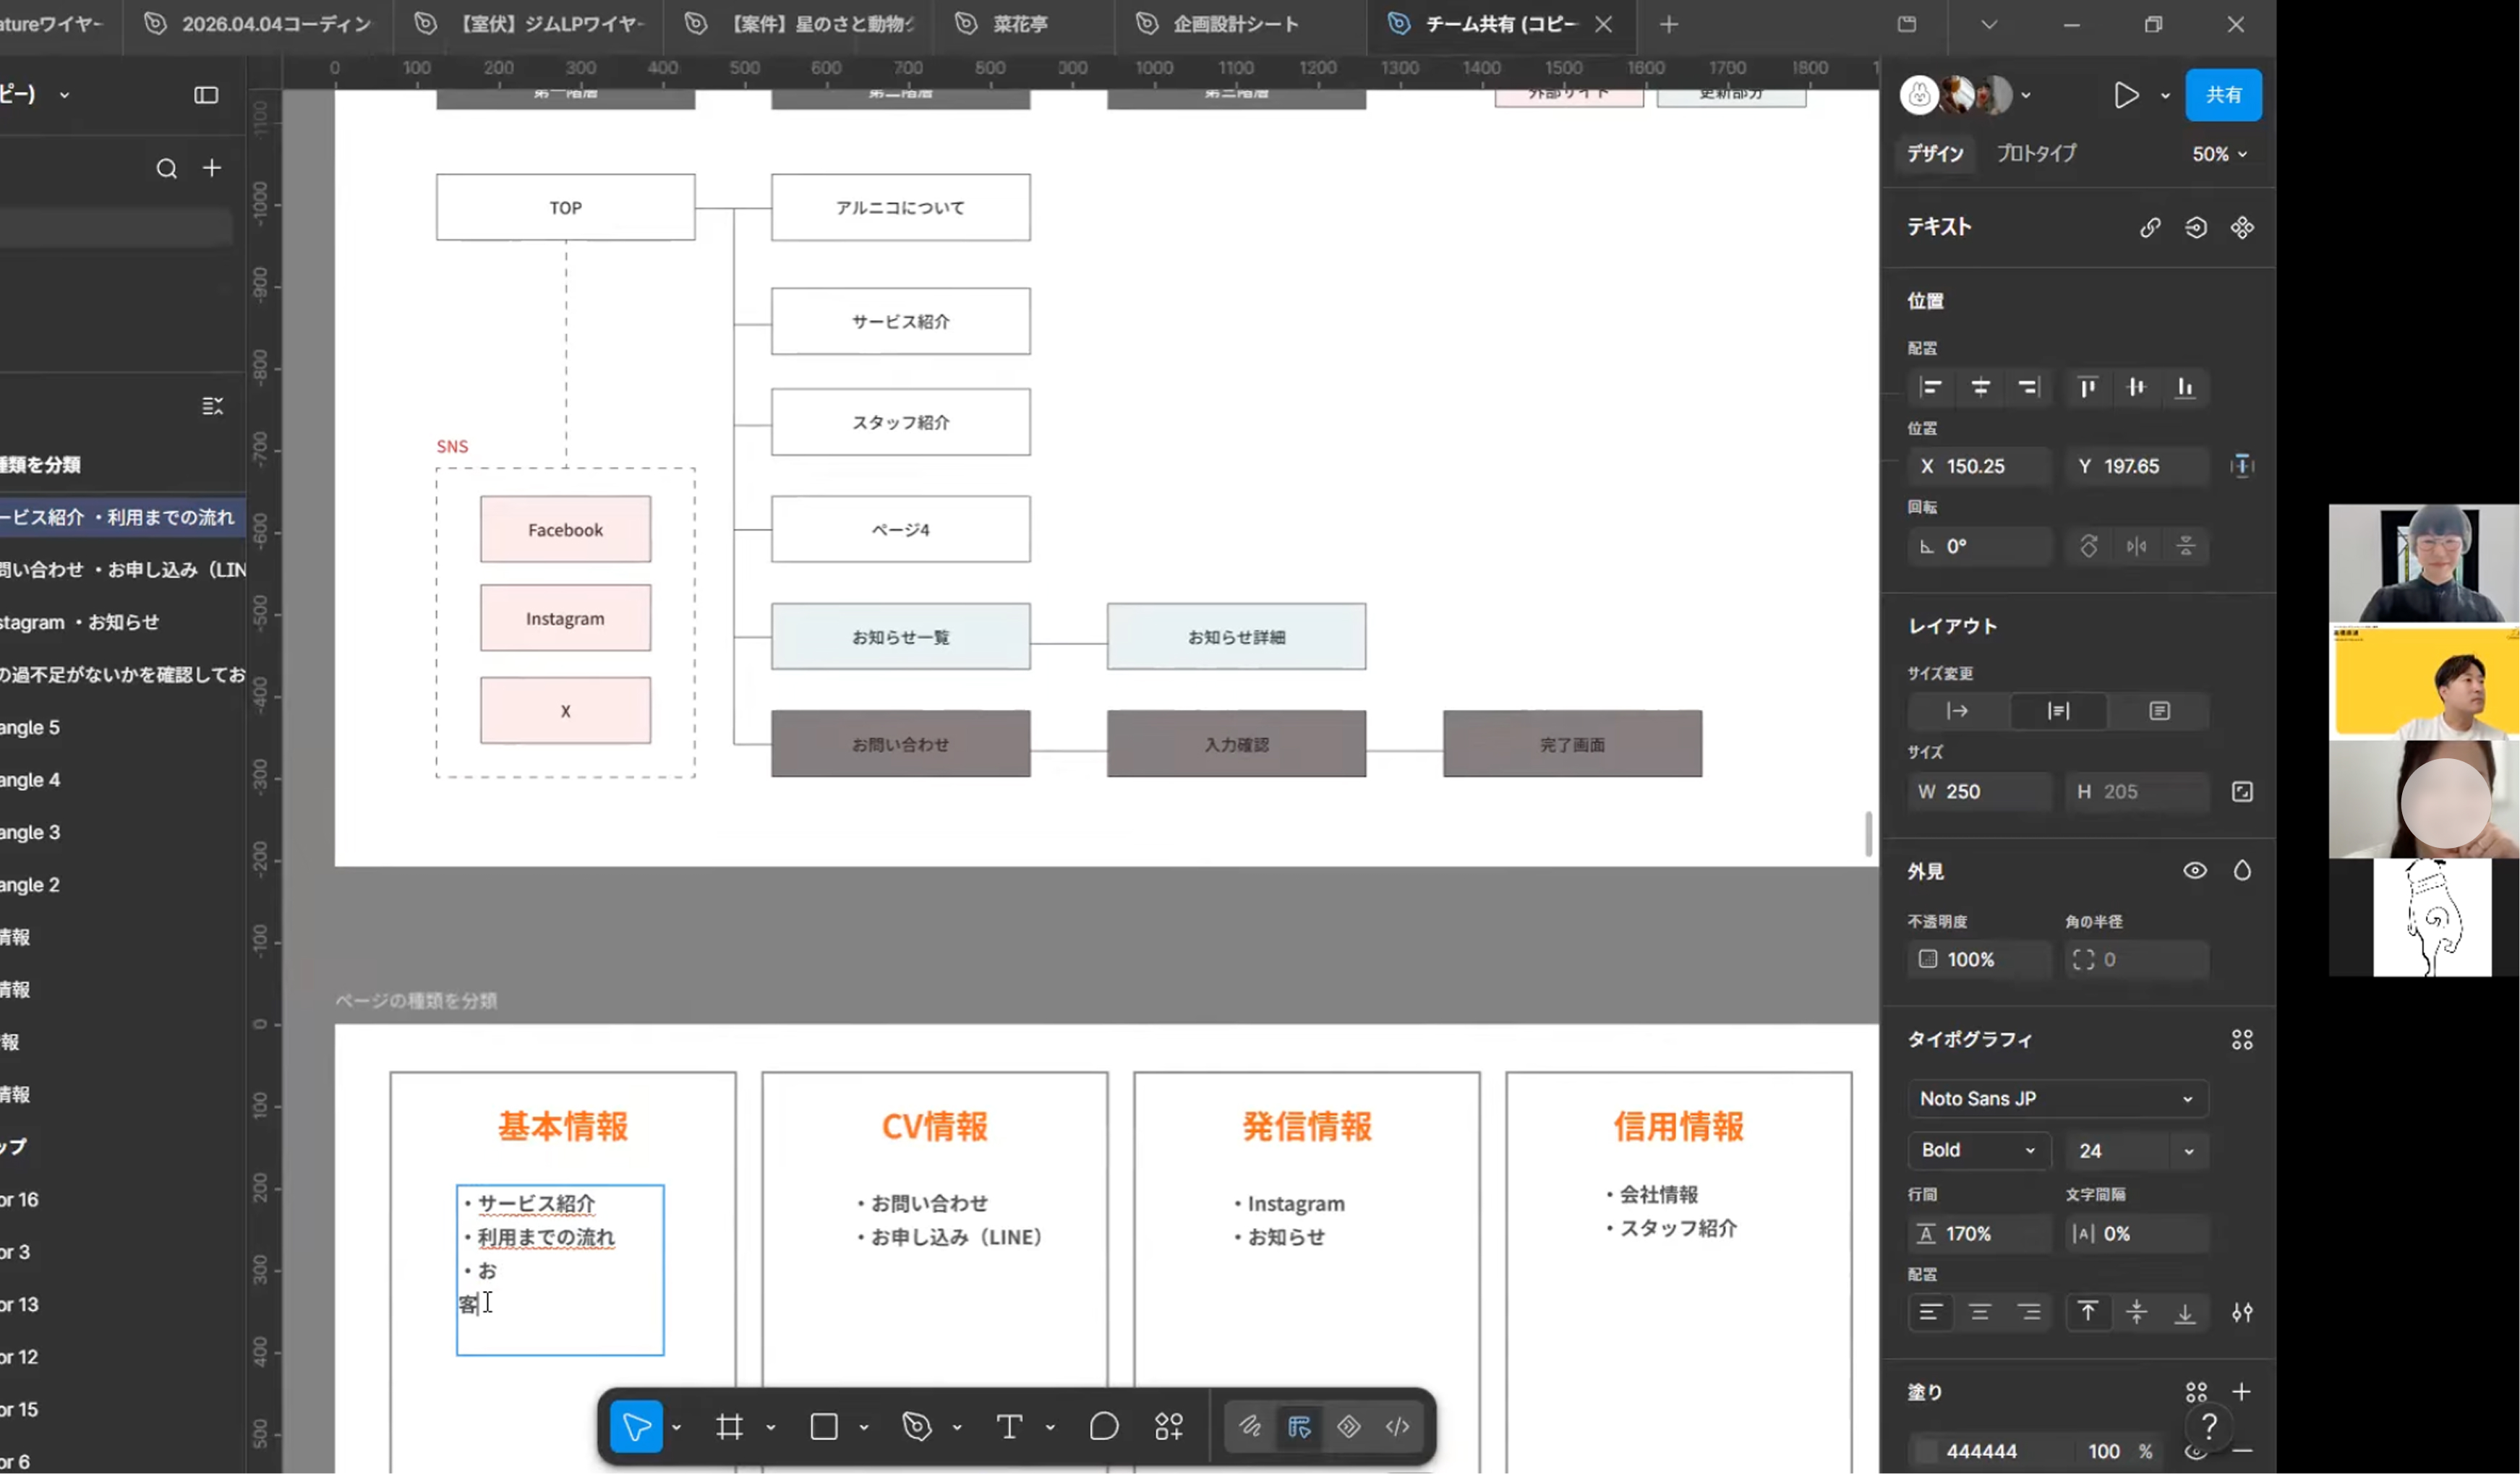Click the present play icon

coord(2125,95)
